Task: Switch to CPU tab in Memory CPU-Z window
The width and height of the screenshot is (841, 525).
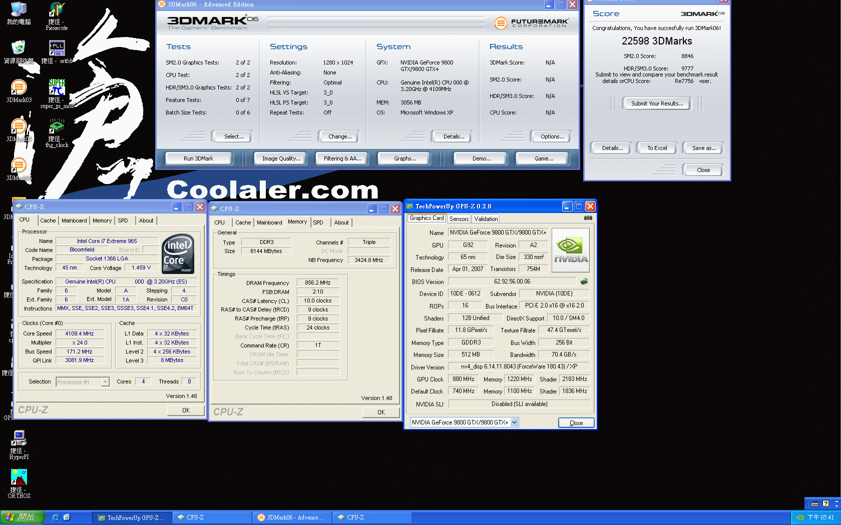Action: tap(219, 222)
